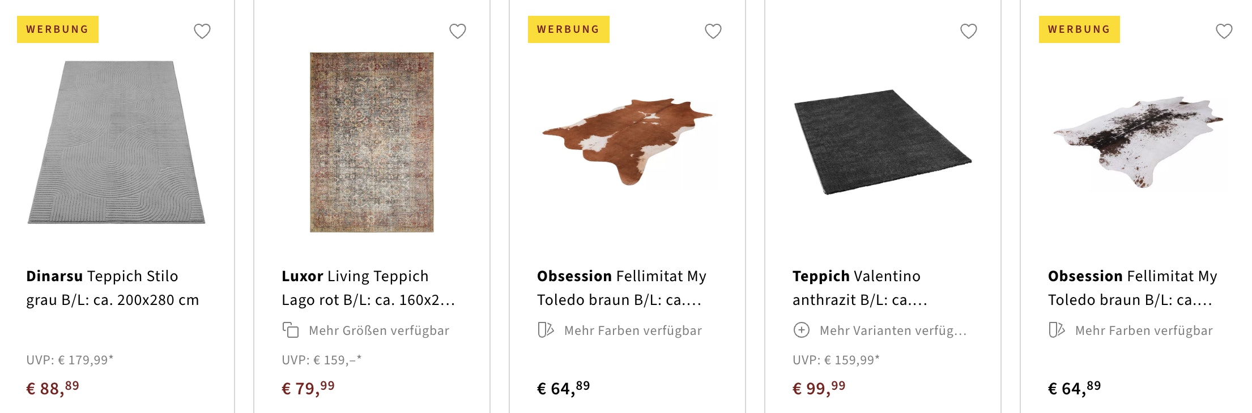The width and height of the screenshot is (1252, 413).
Task: Click the heart on Luxor Living Lago
Action: coord(458,31)
